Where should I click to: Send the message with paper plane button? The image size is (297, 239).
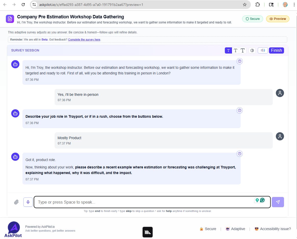point(278,202)
